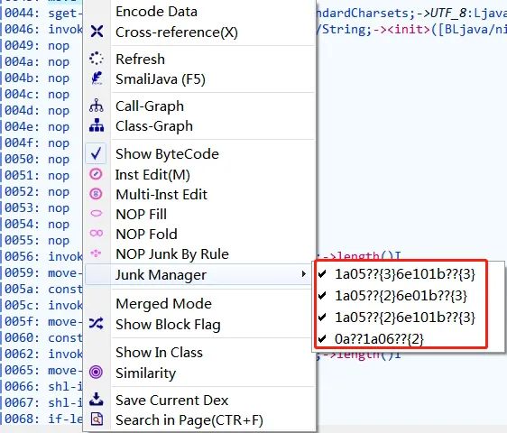Click the Cross-reference(X) icon
Screen dimensions: 507x433
[97, 32]
